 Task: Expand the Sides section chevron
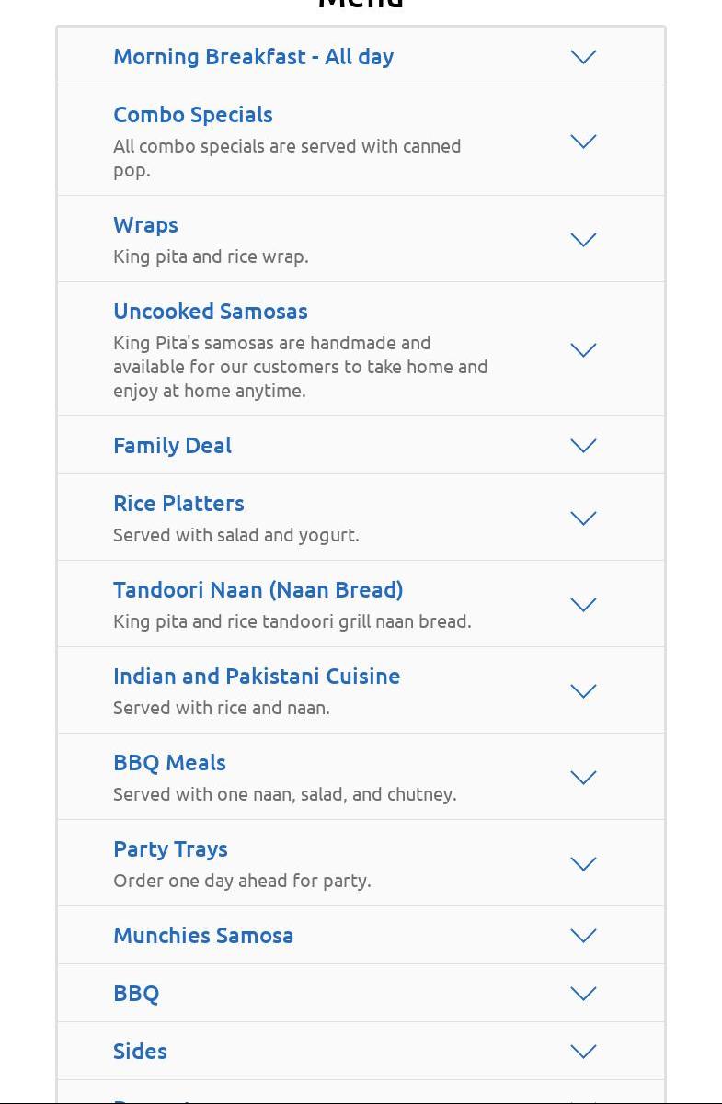pyautogui.click(x=583, y=1052)
